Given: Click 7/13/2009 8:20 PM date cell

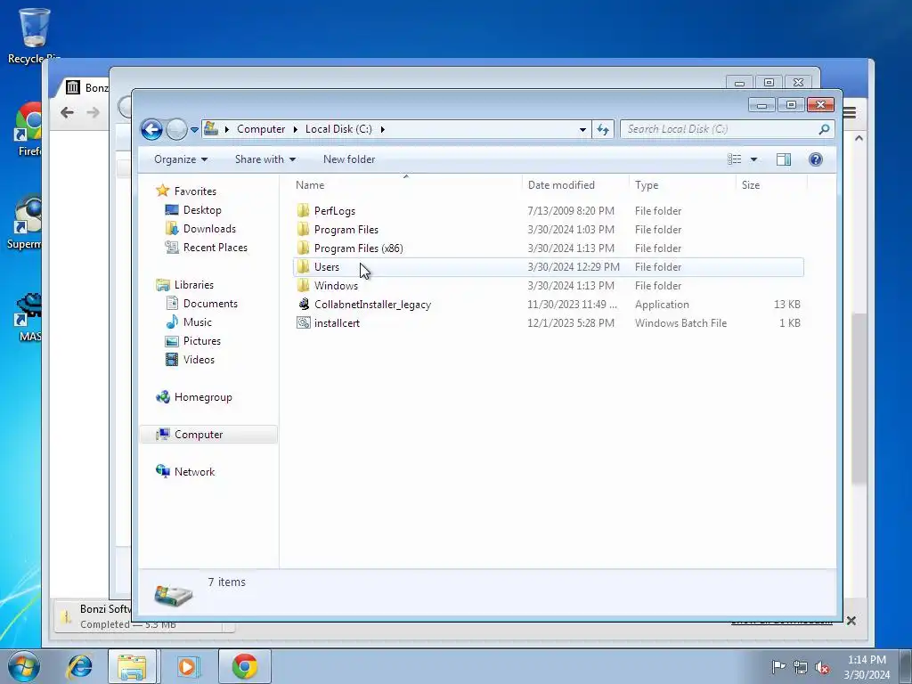Looking at the screenshot, I should 571,210.
